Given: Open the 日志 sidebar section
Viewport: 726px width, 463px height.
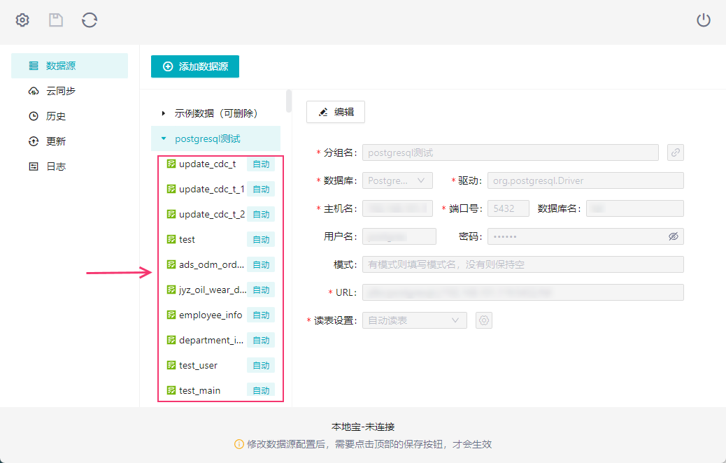Looking at the screenshot, I should 69,166.
